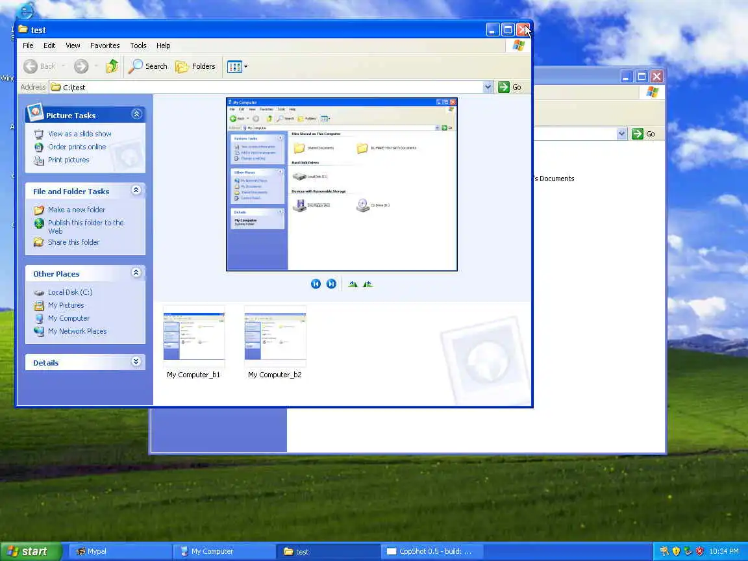This screenshot has width=748, height=561.
Task: Click Share this folder
Action: pyautogui.click(x=73, y=242)
